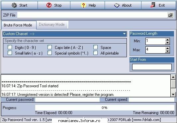Enable the Space checkbox
Screen dimensions: 177x123
(x=96, y=47)
